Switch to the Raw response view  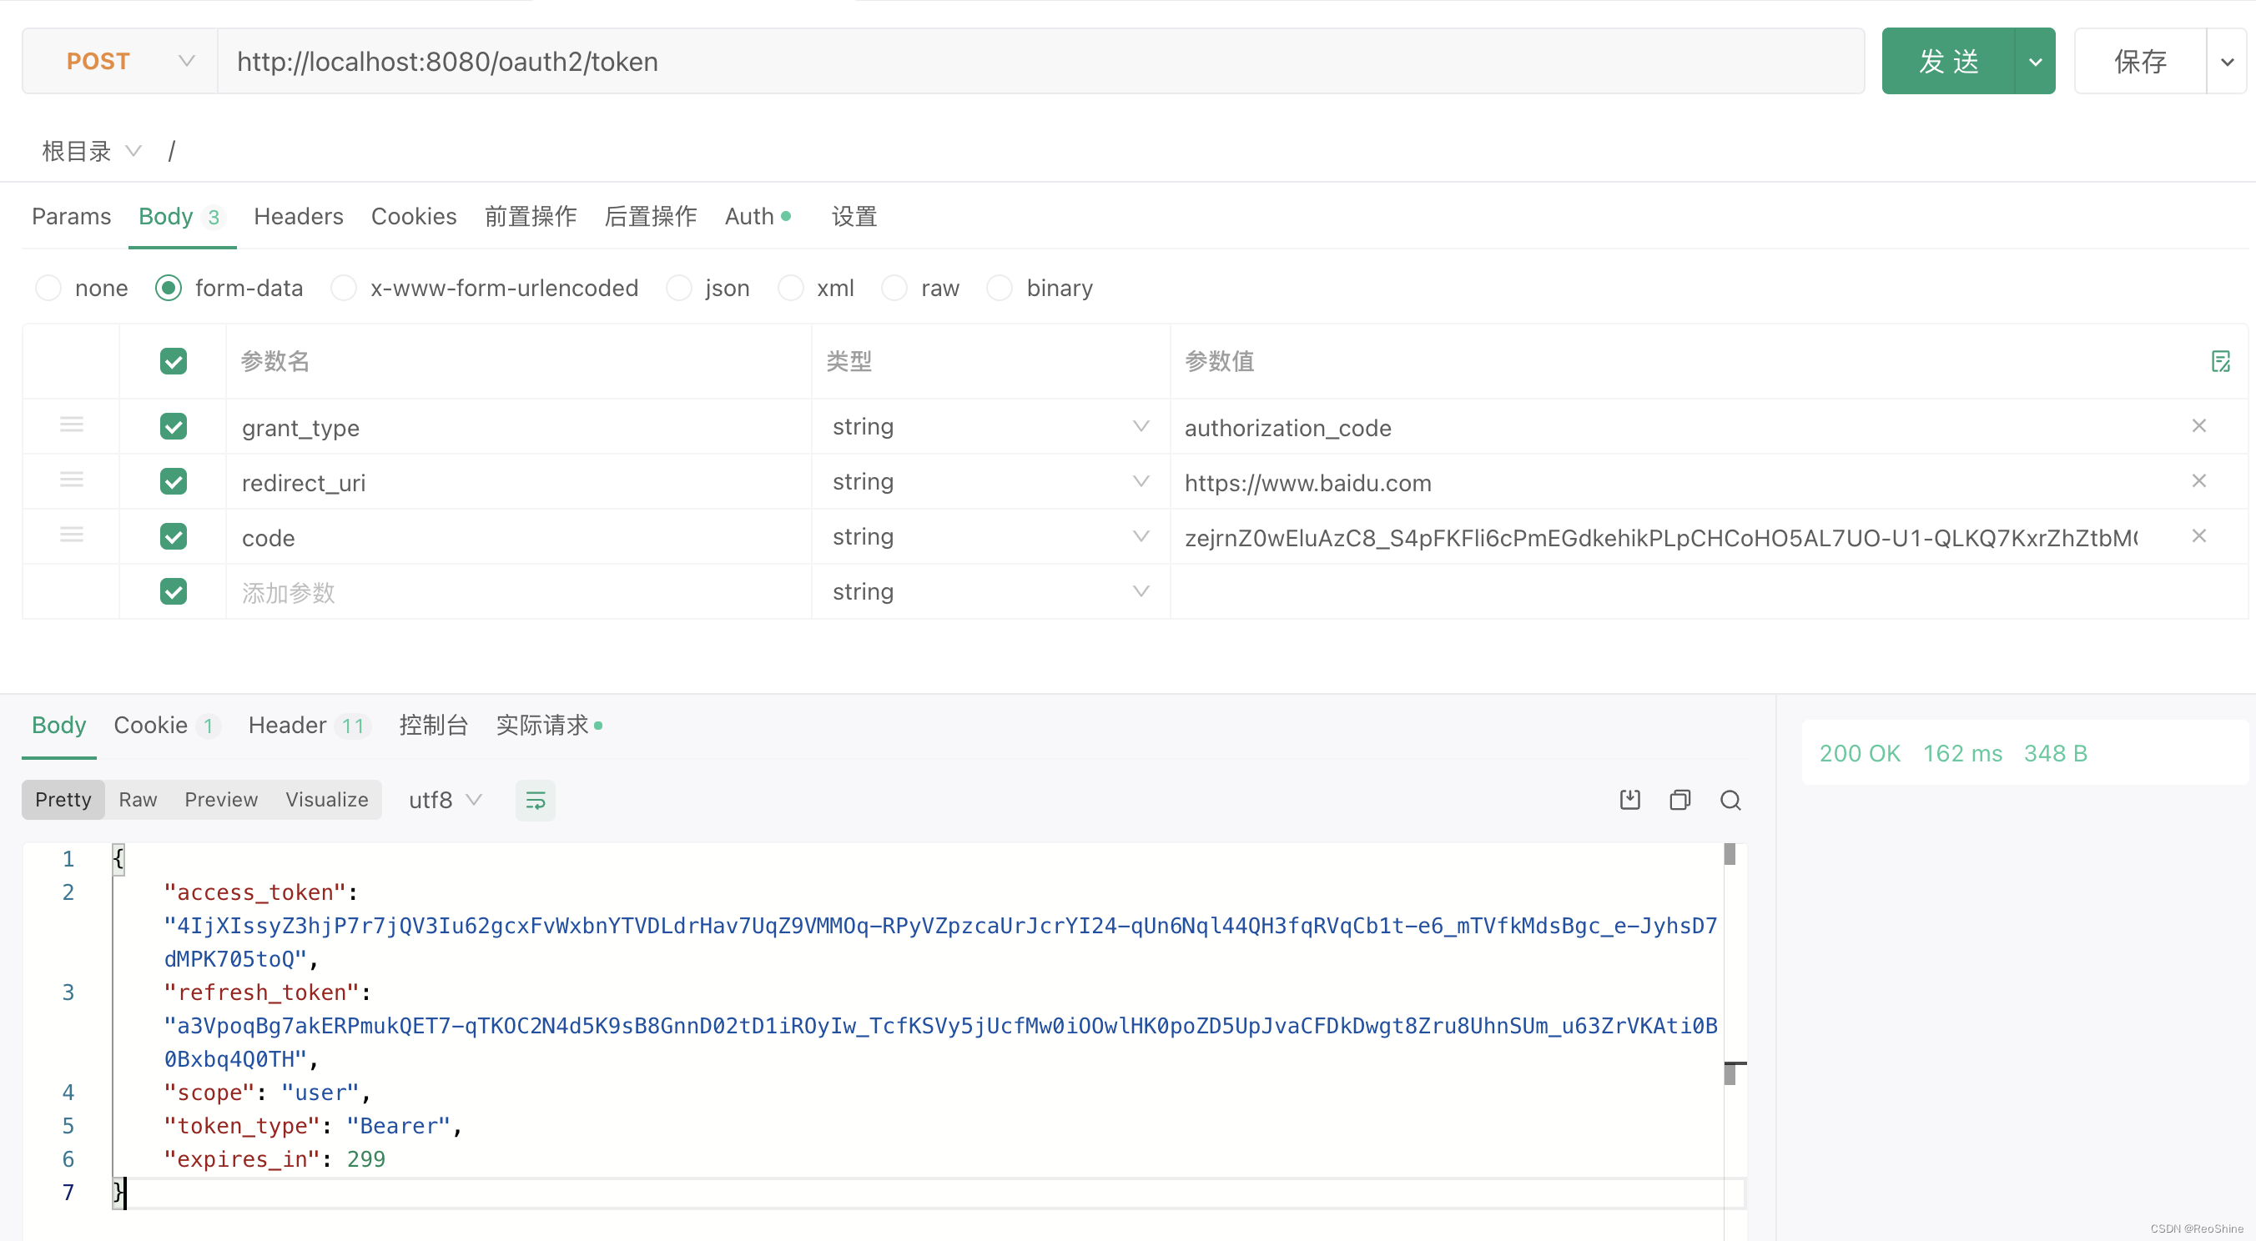pos(139,799)
